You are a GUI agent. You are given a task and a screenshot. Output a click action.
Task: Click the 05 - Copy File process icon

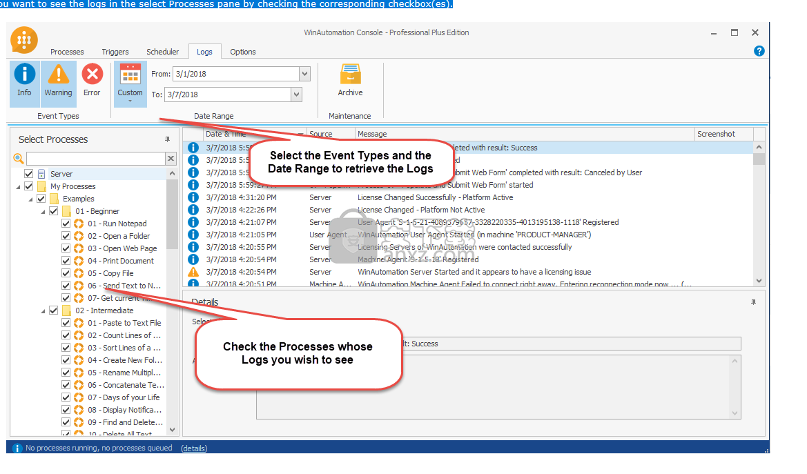79,273
